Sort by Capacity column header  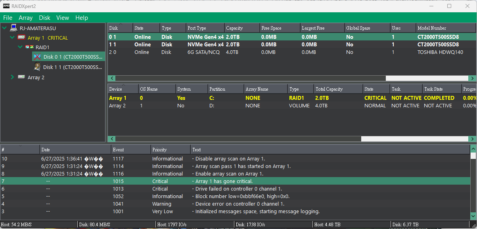242,28
